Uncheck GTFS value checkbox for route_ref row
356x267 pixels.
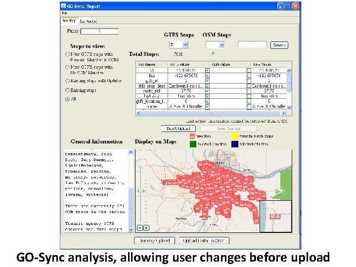pos(207,91)
